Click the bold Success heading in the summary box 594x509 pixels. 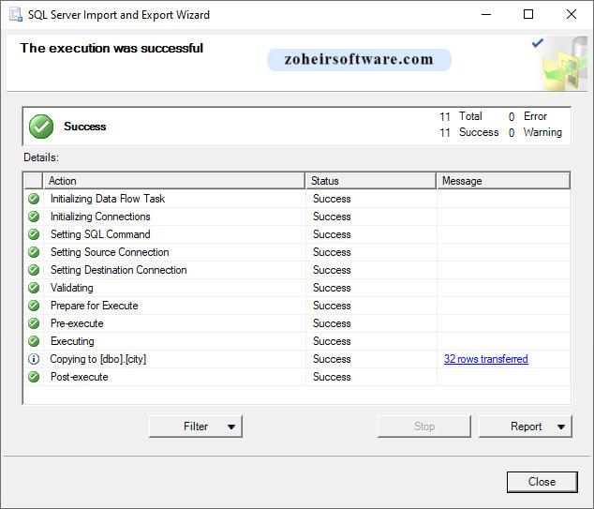pyautogui.click(x=85, y=127)
